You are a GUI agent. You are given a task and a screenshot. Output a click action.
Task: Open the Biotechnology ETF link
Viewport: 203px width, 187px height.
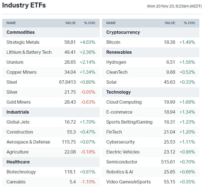coord(21,172)
